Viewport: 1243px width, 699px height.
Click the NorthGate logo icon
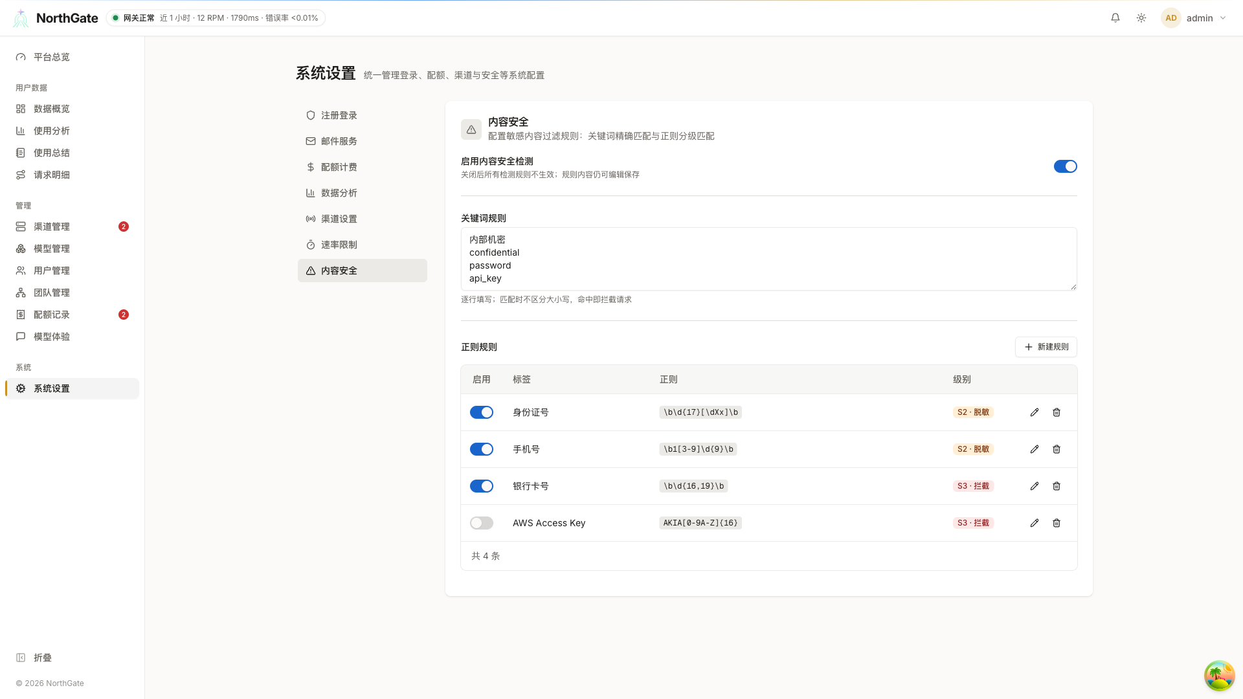pos(21,18)
